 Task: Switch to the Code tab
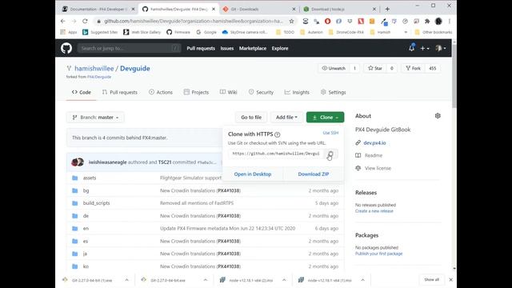pyautogui.click(x=82, y=93)
